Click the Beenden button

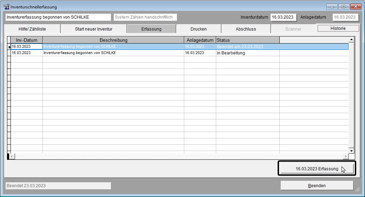(317, 186)
